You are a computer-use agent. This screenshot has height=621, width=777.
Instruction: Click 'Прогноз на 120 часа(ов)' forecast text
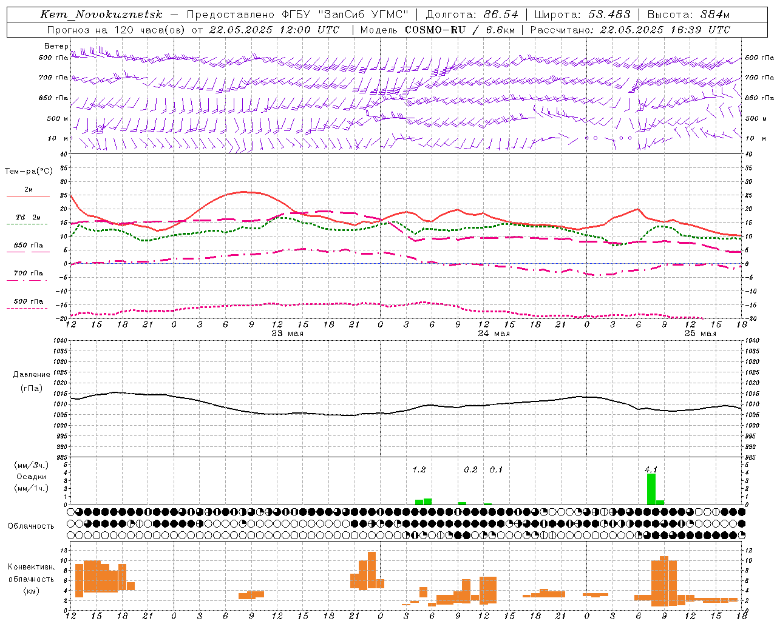(117, 30)
